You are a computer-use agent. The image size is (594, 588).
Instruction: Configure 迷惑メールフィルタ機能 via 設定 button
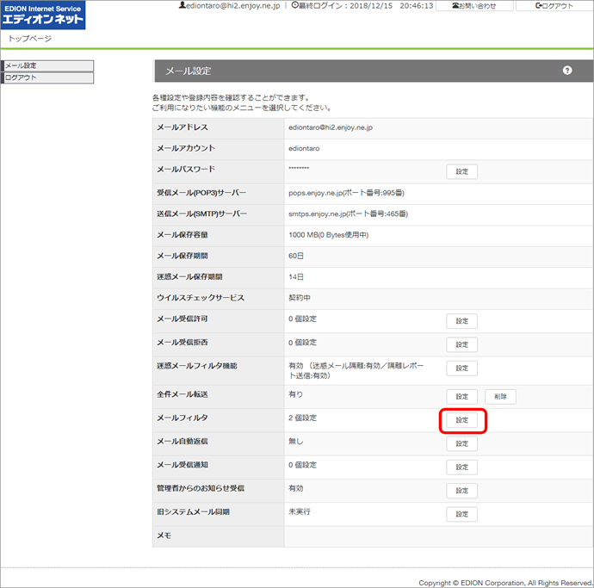[461, 368]
